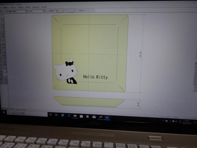Expand the second control bar combo box
This screenshot has height=148, width=197.
click(x=44, y=11)
